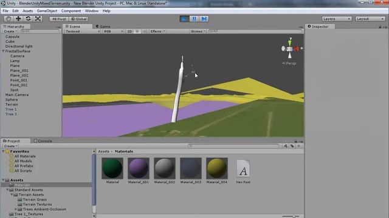Open the Hierarchy Create dropdown
This screenshot has width=389, height=218.
tap(10, 31)
